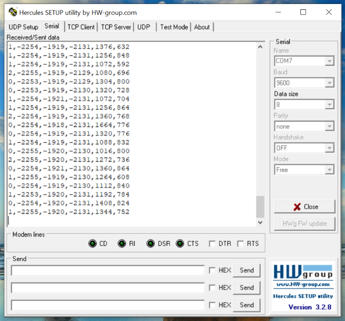Open the Handshake dropdown showing OFF
Image resolution: width=345 pixels, height=321 pixels.
tap(329, 148)
